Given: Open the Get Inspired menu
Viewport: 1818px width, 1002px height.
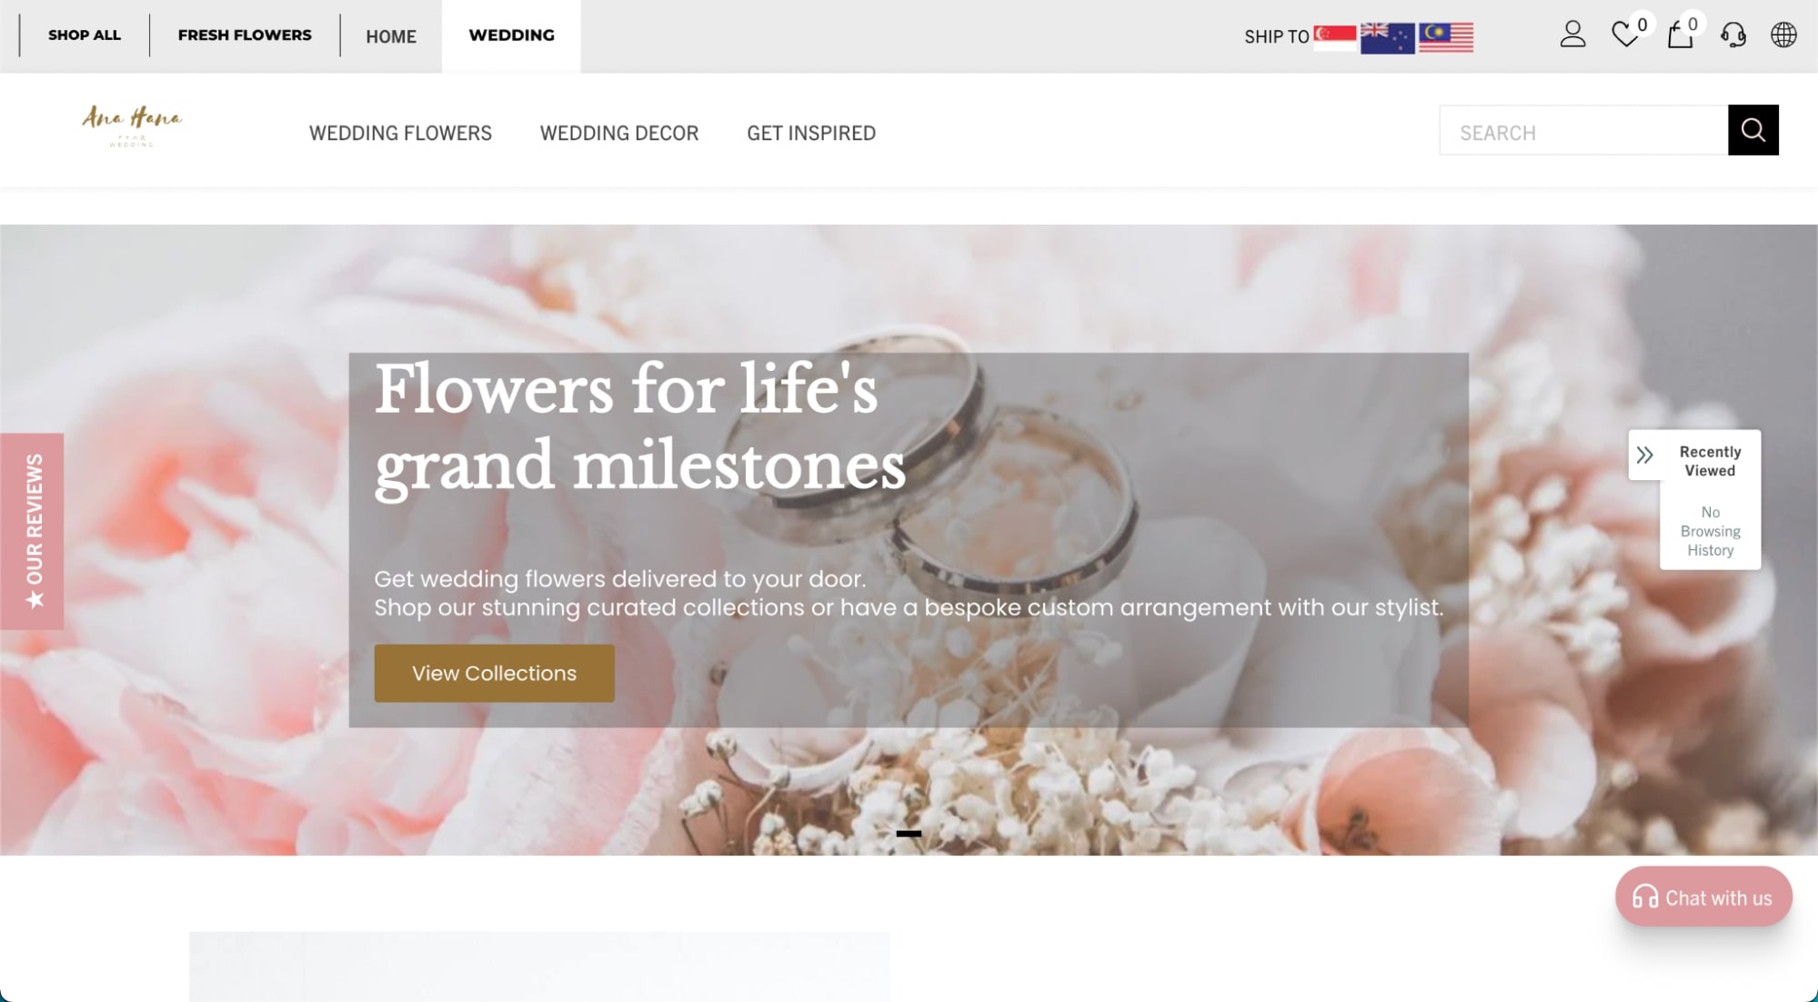Looking at the screenshot, I should [x=811, y=133].
